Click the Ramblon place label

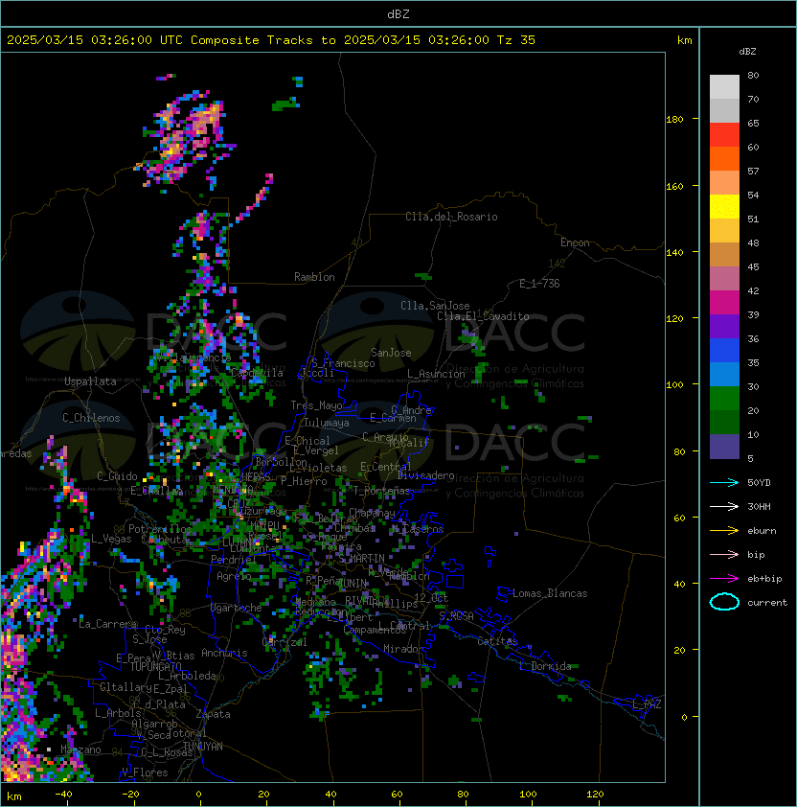point(314,277)
